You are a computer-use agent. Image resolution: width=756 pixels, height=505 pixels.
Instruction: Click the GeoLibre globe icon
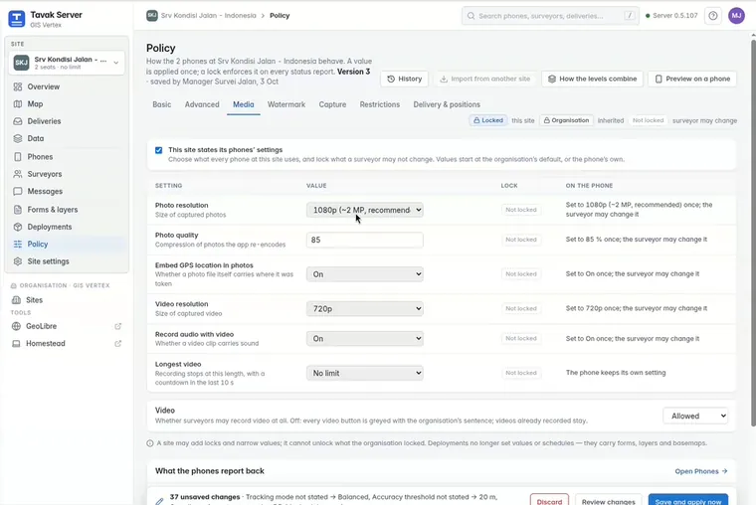(16, 326)
